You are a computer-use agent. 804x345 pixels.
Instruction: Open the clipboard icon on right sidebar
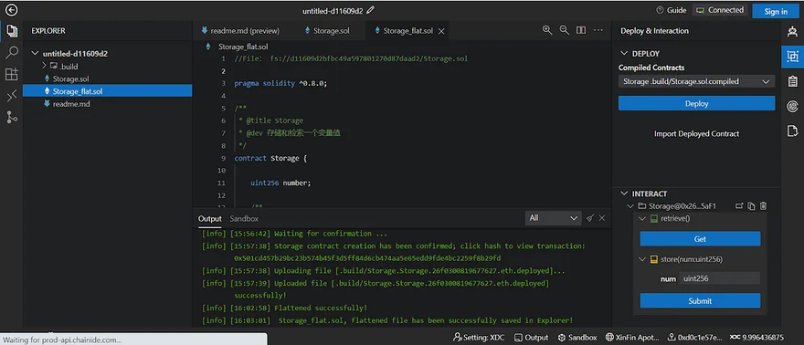click(793, 81)
